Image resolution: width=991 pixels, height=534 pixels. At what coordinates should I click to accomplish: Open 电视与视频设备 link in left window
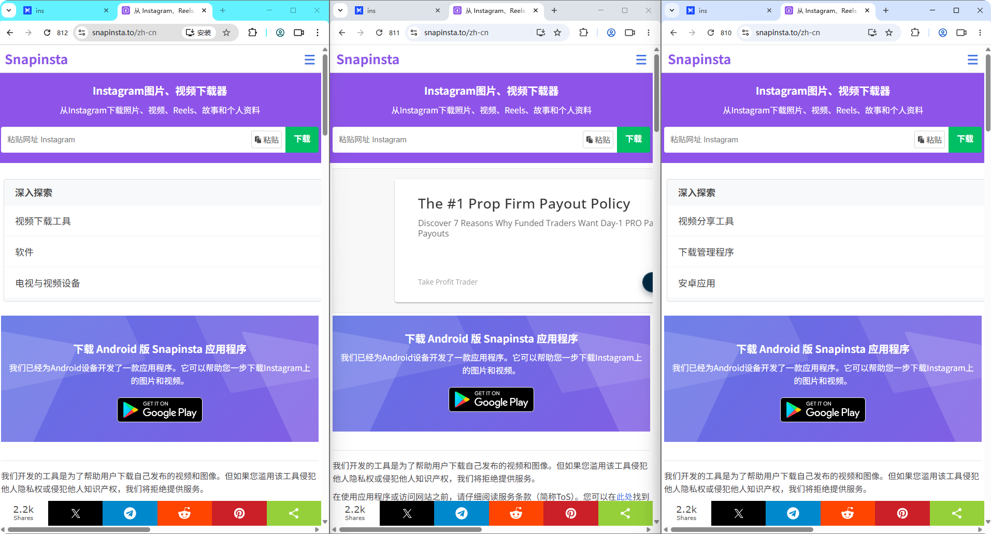48,283
